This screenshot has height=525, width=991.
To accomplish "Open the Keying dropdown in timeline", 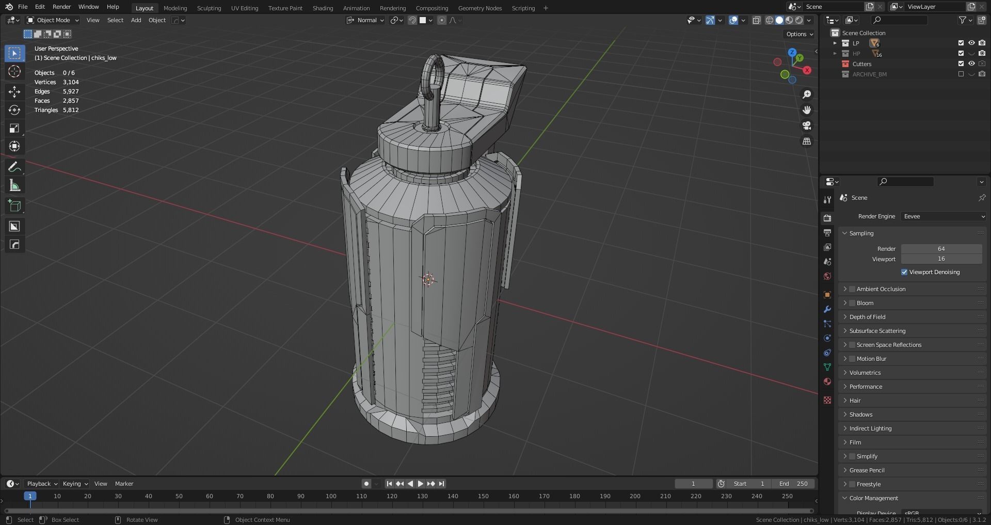I will [x=75, y=484].
